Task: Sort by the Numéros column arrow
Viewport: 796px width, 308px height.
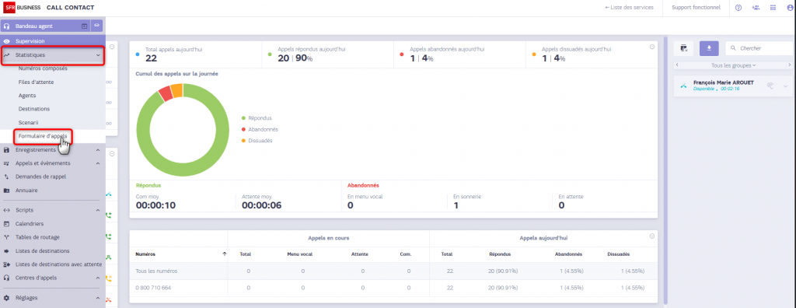Action: pyautogui.click(x=225, y=254)
